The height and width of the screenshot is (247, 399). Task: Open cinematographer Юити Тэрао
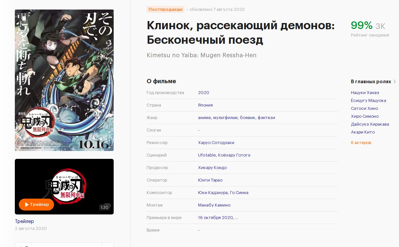210,180
